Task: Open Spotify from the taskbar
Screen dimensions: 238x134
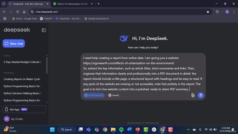Action: (121, 130)
